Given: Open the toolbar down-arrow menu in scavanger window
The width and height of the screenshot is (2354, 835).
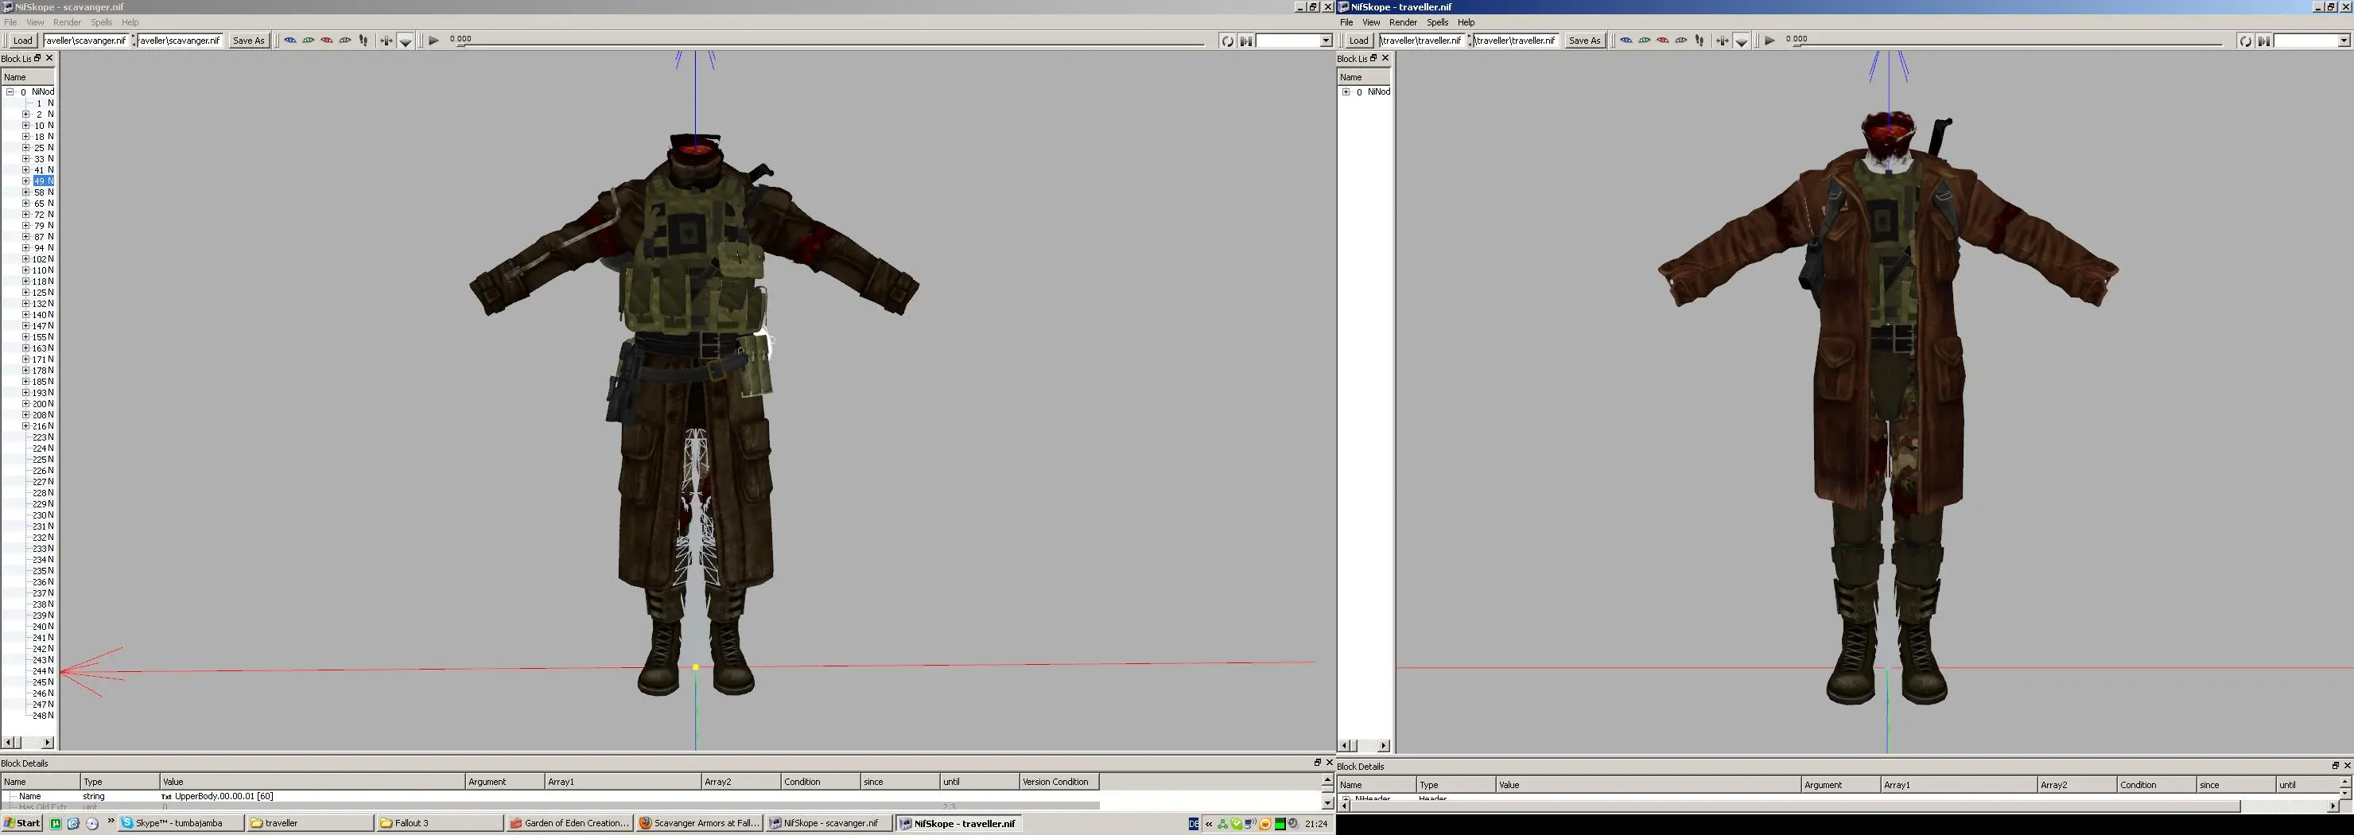Looking at the screenshot, I should coord(406,41).
